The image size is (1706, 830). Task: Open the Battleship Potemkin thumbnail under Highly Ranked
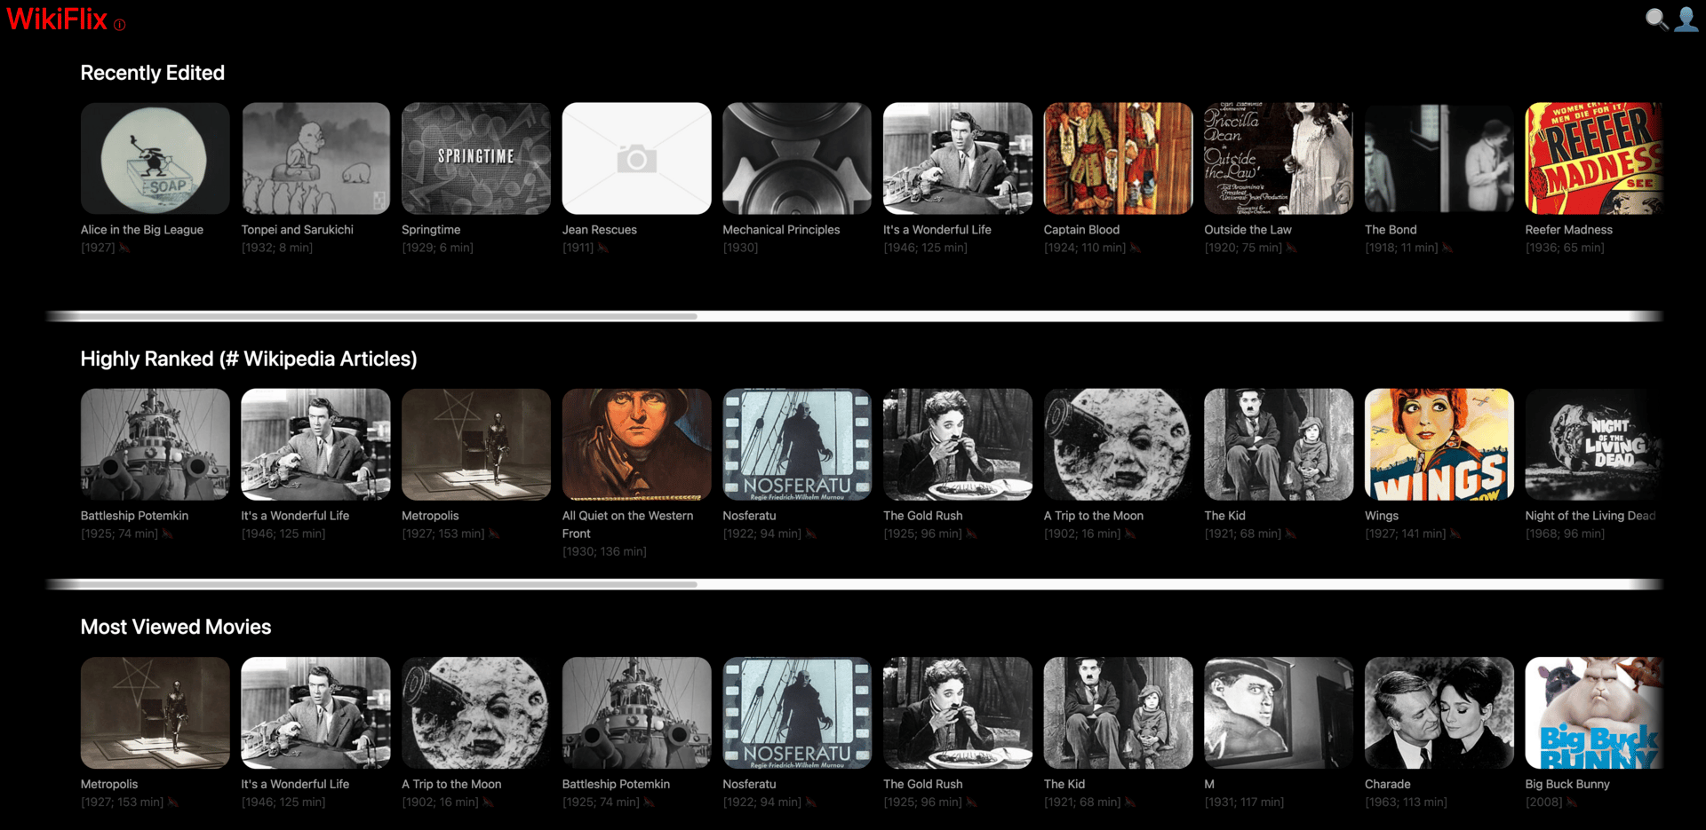point(155,444)
